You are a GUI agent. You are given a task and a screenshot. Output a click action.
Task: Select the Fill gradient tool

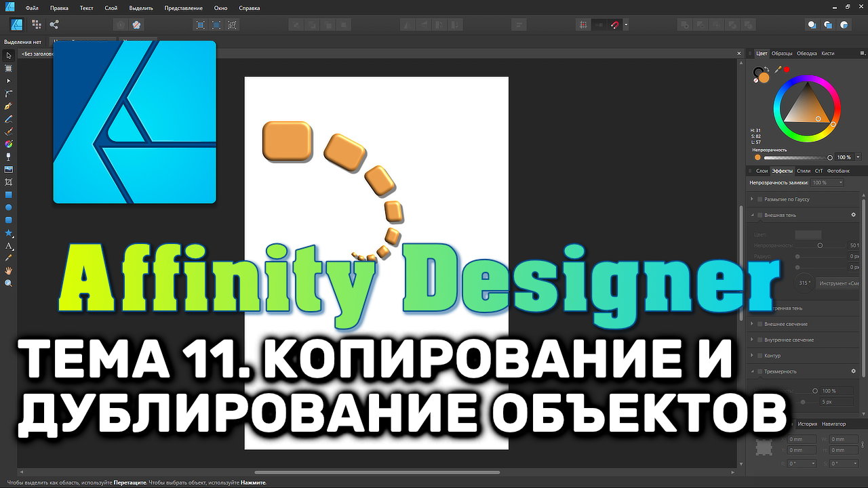9,144
